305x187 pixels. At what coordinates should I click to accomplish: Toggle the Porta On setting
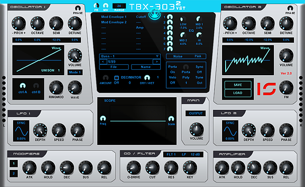(x=172, y=72)
